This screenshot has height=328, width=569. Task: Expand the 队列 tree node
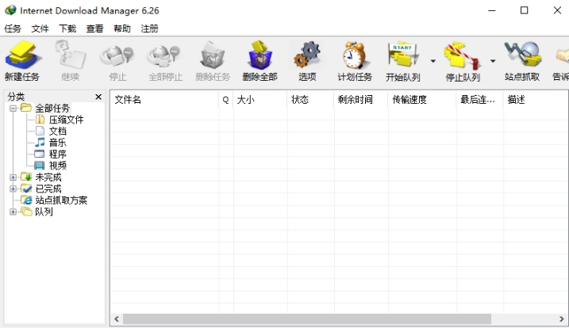[x=13, y=212]
